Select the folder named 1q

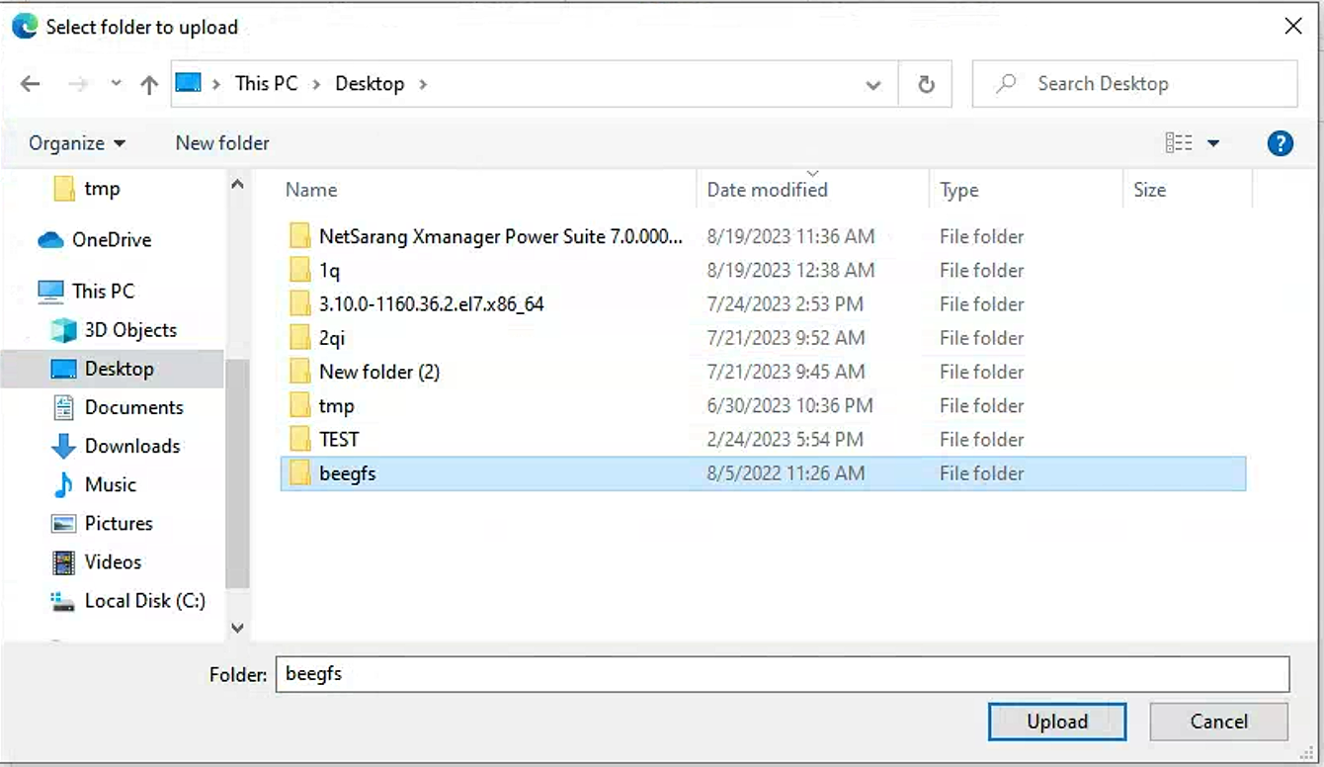pos(329,270)
